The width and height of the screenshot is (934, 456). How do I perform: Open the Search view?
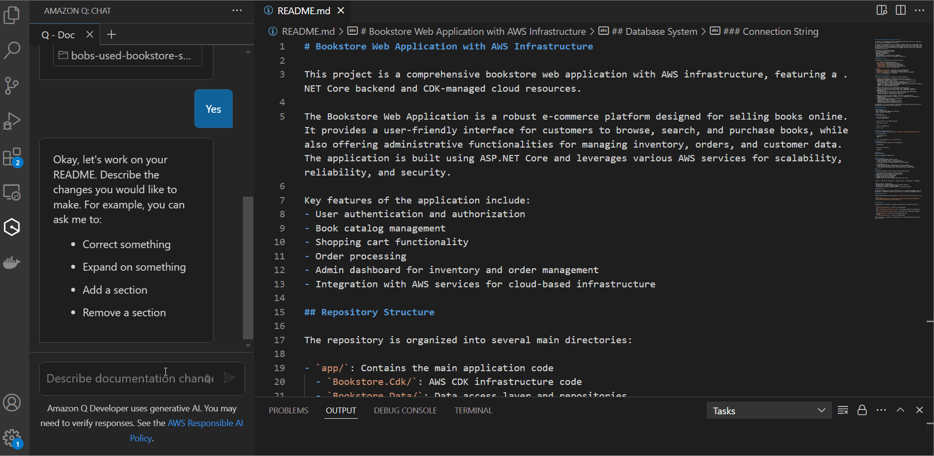click(x=12, y=51)
